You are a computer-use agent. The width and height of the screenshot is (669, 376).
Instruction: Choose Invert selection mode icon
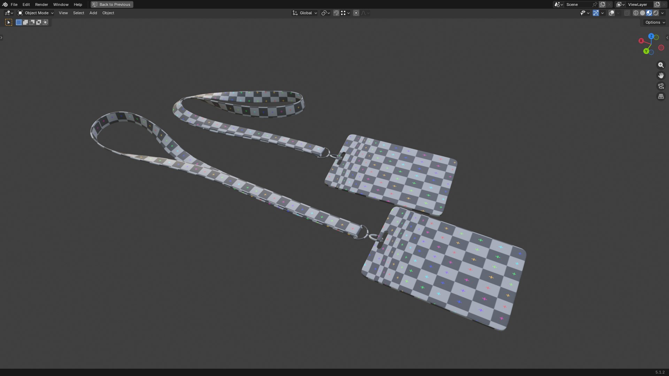(39, 22)
